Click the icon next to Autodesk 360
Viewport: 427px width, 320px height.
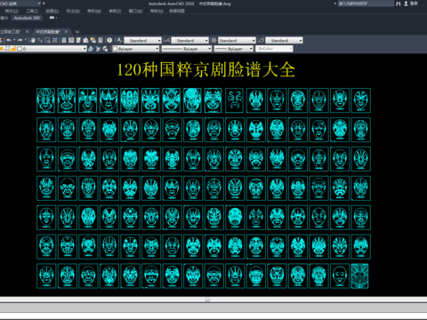pos(52,18)
